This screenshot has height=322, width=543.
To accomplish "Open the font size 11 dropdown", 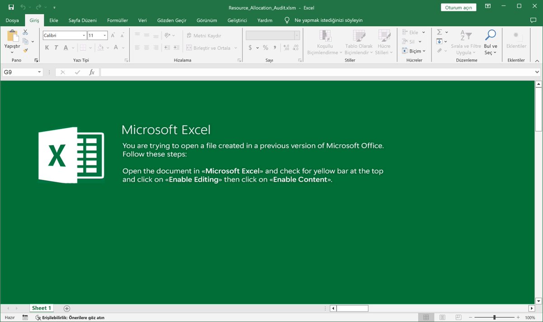I will [105, 35].
